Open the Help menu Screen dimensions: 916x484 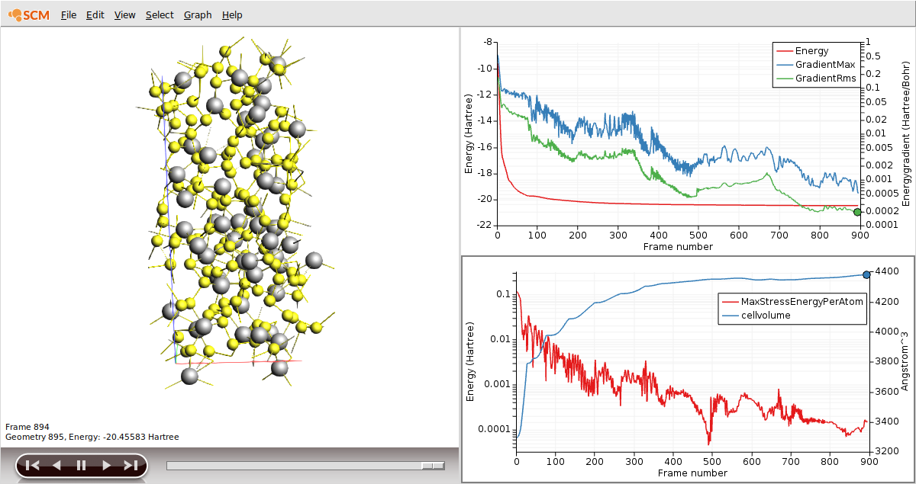coord(232,15)
